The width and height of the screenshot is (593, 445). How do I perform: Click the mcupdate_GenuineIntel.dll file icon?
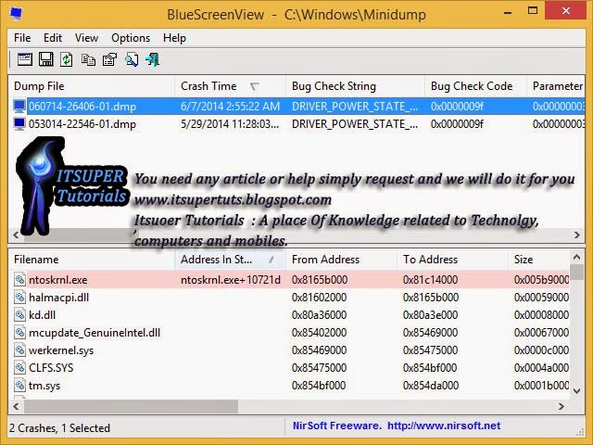point(19,333)
